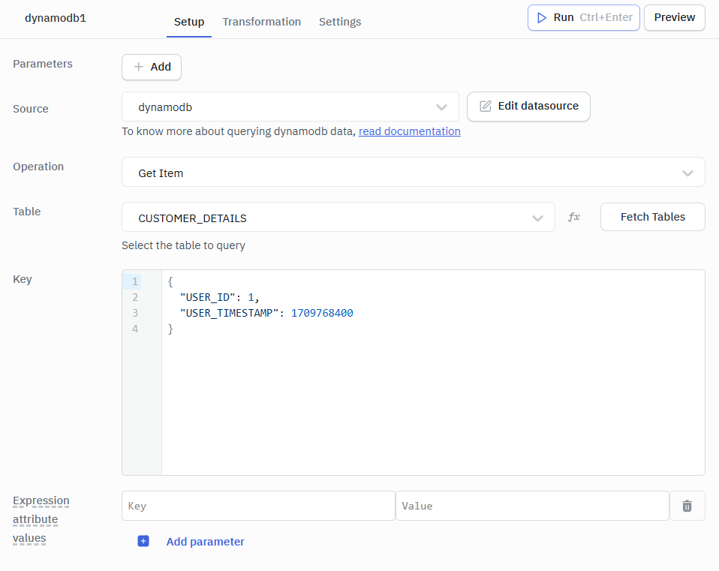Click the expression attribute Value input field
Viewport: 719px width, 571px height.
(532, 506)
